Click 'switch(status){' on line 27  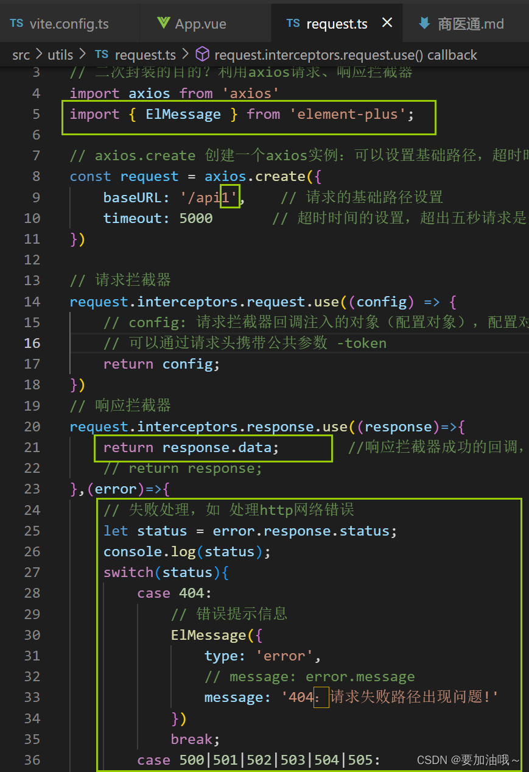[x=166, y=572]
